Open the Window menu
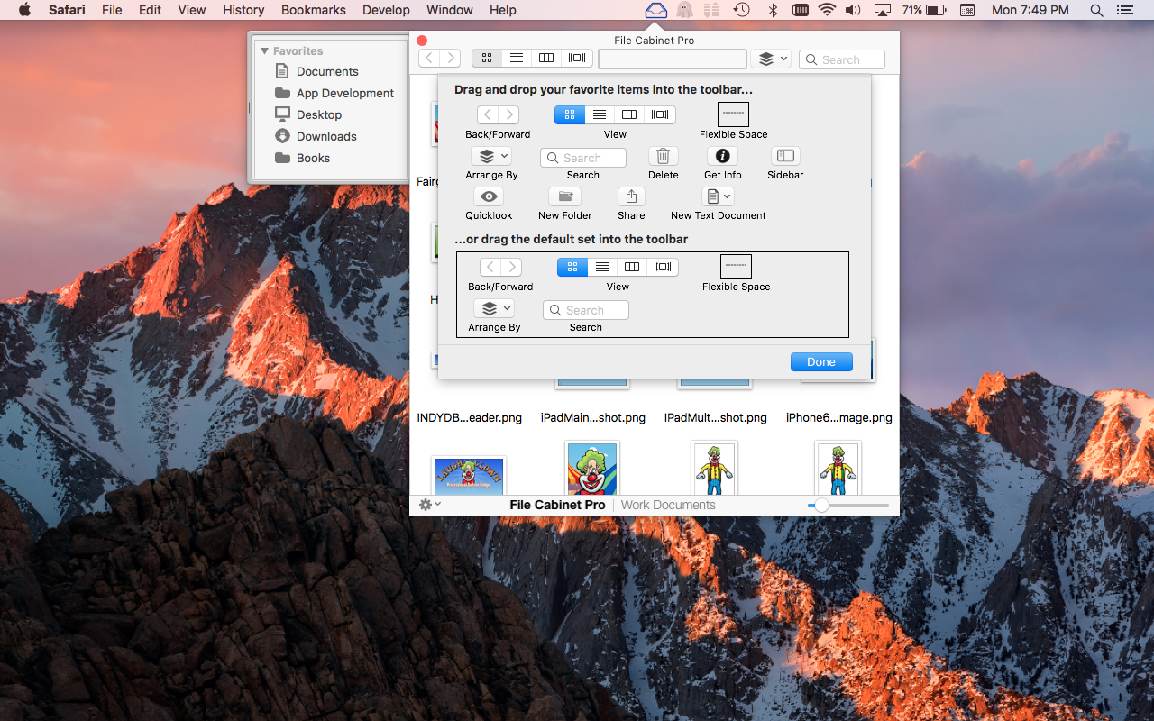This screenshot has height=721, width=1154. point(449,10)
